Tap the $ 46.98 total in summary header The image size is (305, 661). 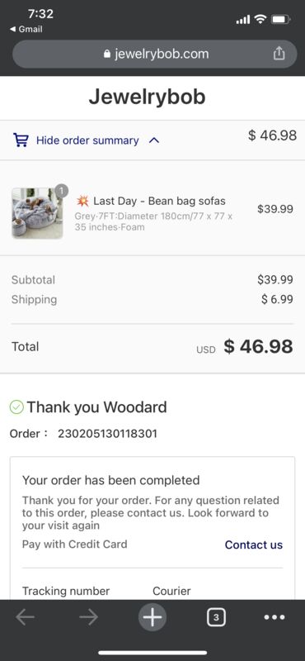click(x=272, y=136)
